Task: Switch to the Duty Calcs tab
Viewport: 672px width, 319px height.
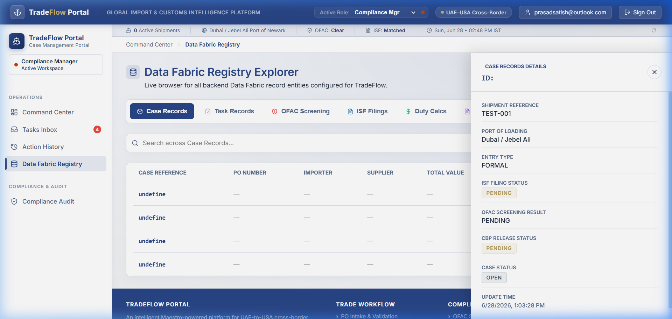Action: tap(426, 111)
